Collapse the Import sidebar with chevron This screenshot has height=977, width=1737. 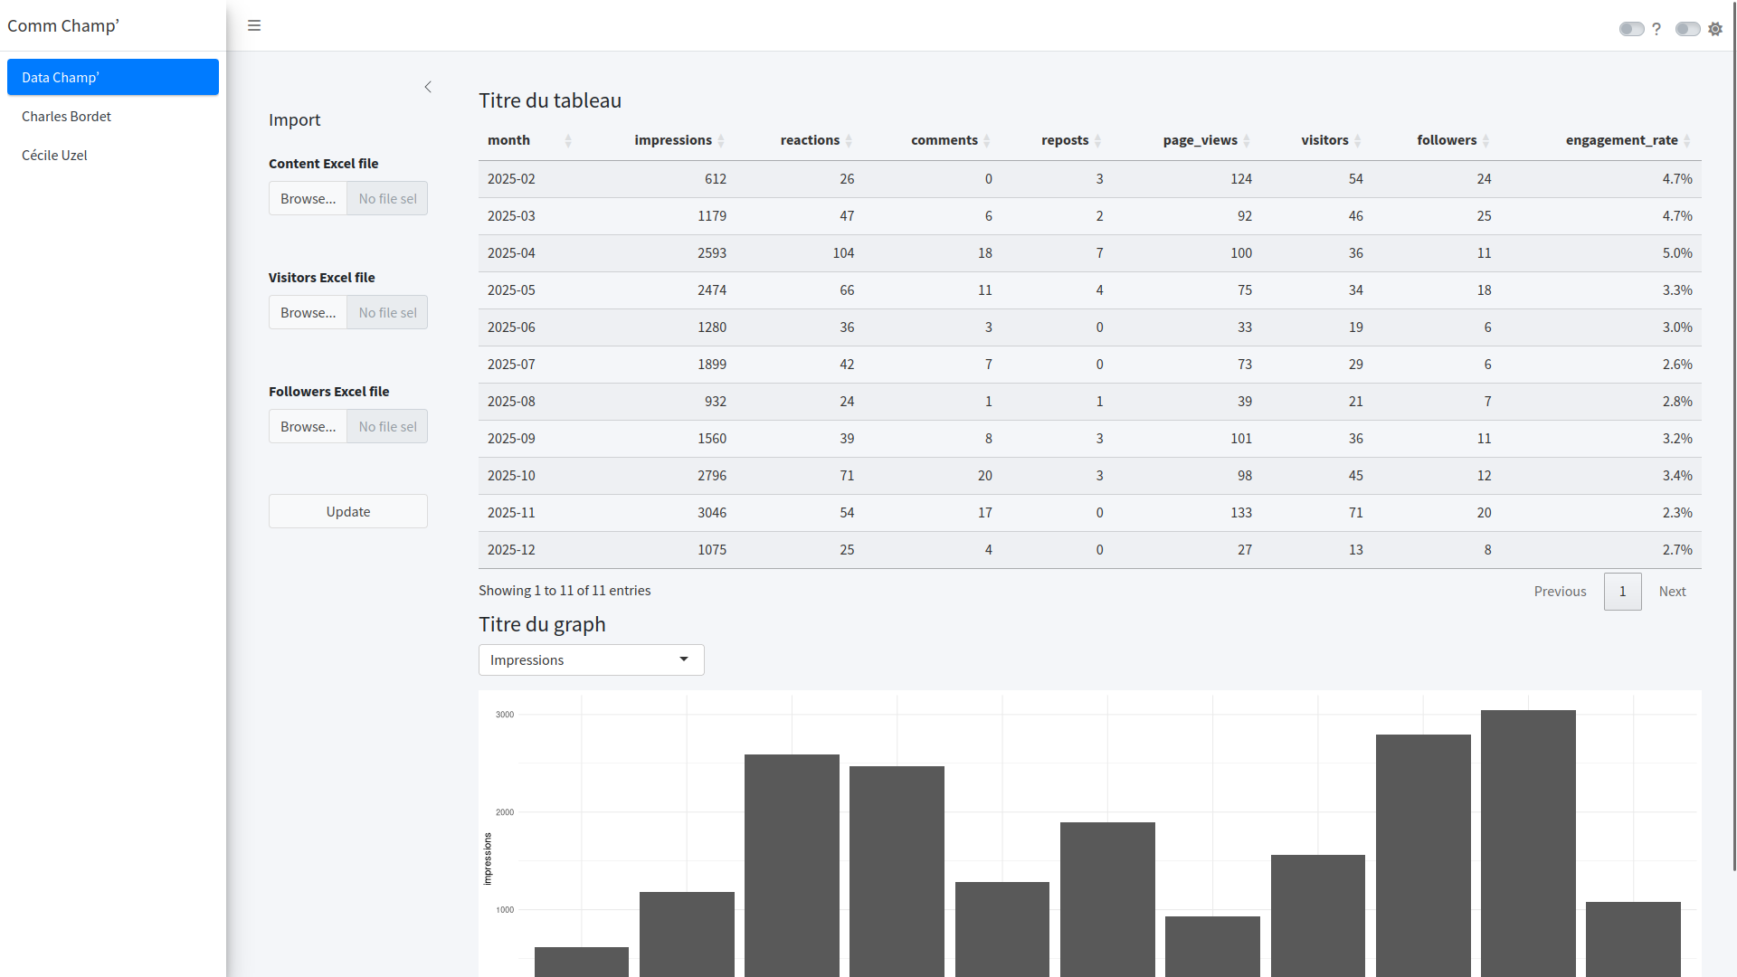pyautogui.click(x=428, y=87)
